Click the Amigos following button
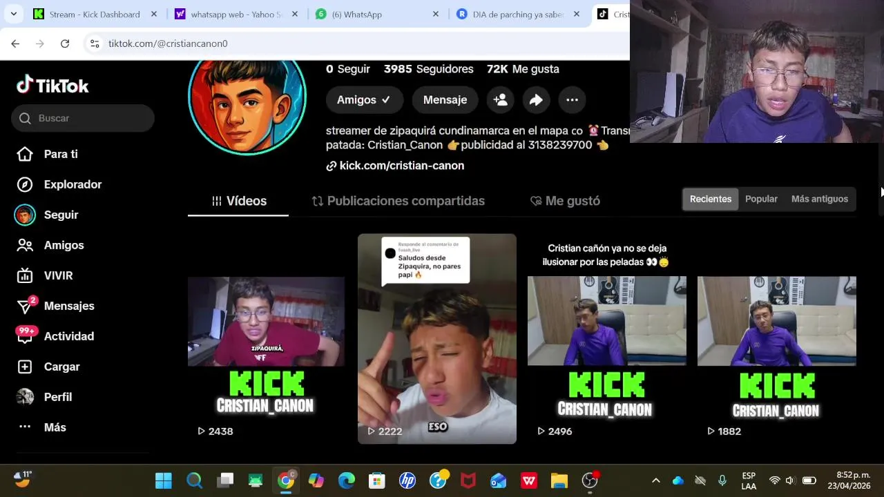This screenshot has height=497, width=884. 364,100
